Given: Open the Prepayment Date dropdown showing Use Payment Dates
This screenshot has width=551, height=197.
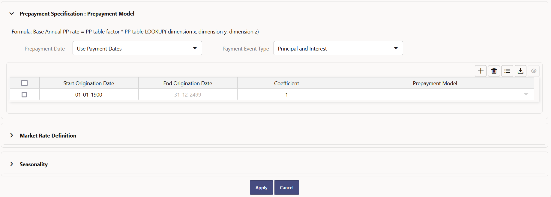Looking at the screenshot, I should 195,48.
